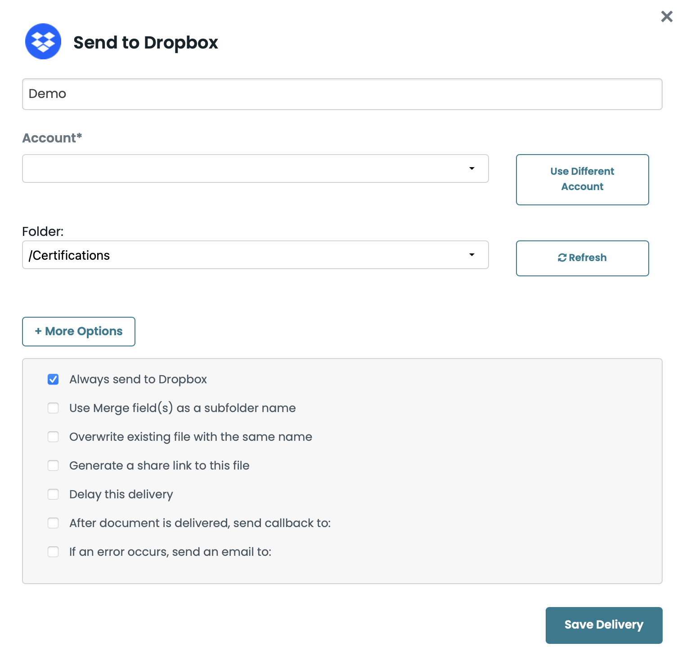The height and width of the screenshot is (665, 682).
Task: Enable the delivery callback option
Action: 53,523
